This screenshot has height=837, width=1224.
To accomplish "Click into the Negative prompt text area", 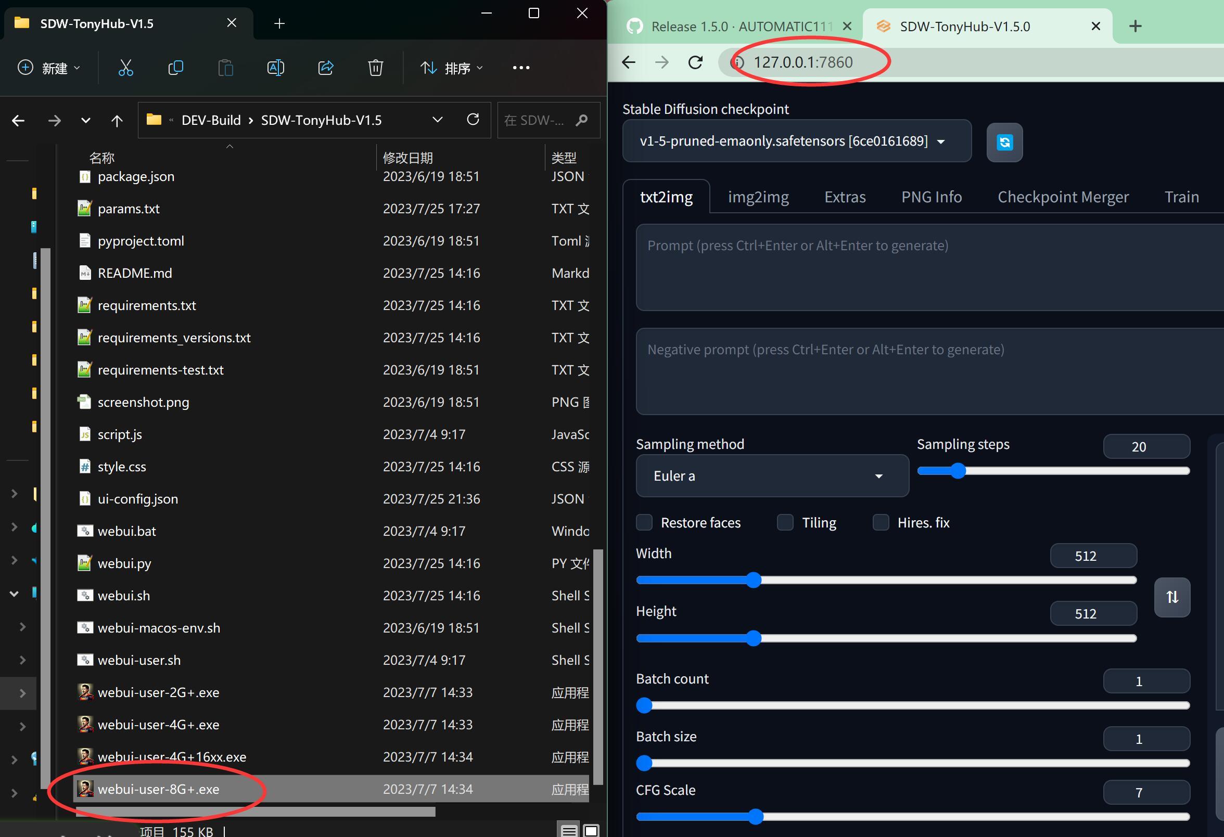I will pyautogui.click(x=929, y=371).
